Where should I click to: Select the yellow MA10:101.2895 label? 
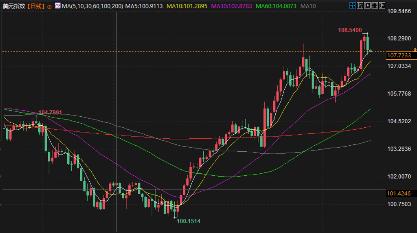(x=187, y=6)
